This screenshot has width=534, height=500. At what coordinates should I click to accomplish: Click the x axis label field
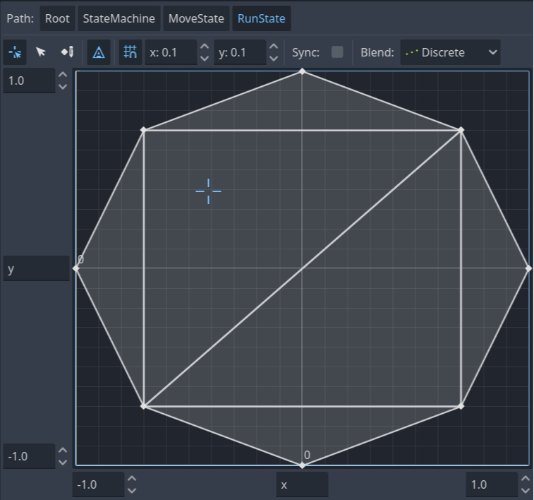(x=301, y=485)
